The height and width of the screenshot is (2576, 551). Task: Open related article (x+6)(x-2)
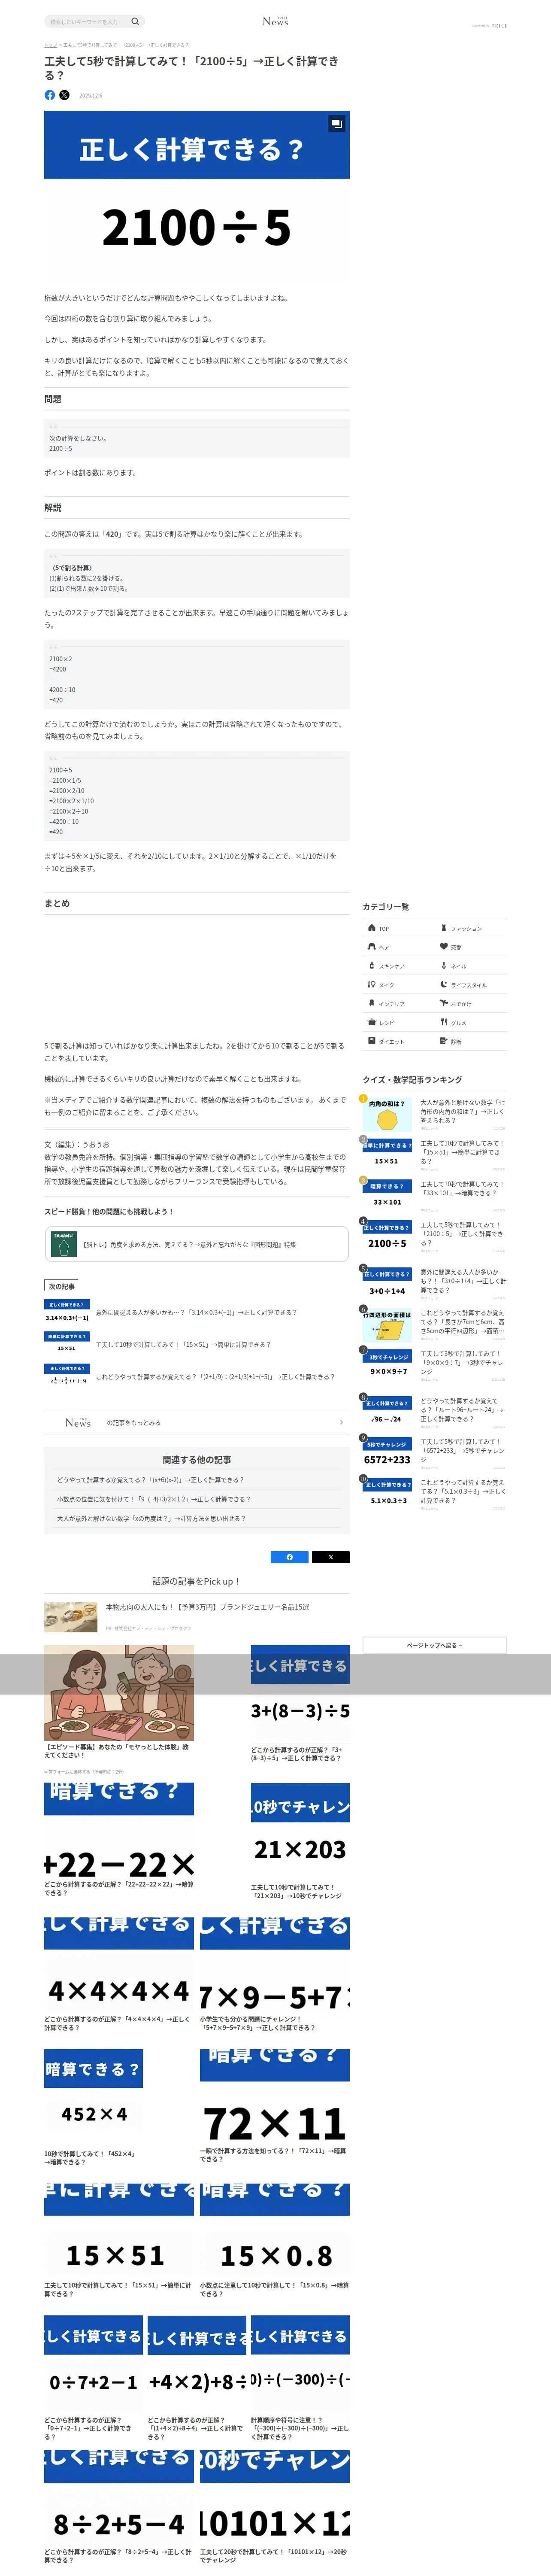pyautogui.click(x=150, y=1480)
